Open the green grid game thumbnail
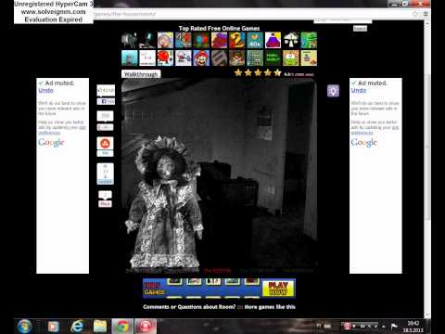445x334 pixels. tap(255, 58)
